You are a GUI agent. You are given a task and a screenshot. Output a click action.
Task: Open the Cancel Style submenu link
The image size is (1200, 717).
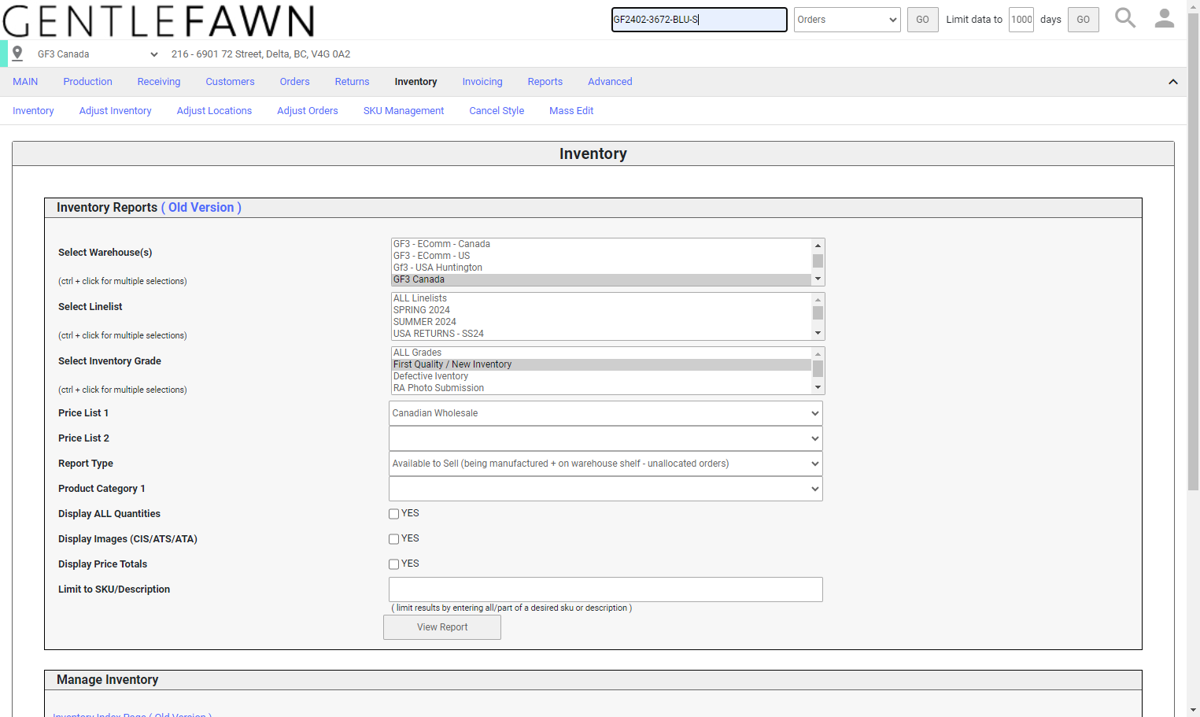coord(497,111)
